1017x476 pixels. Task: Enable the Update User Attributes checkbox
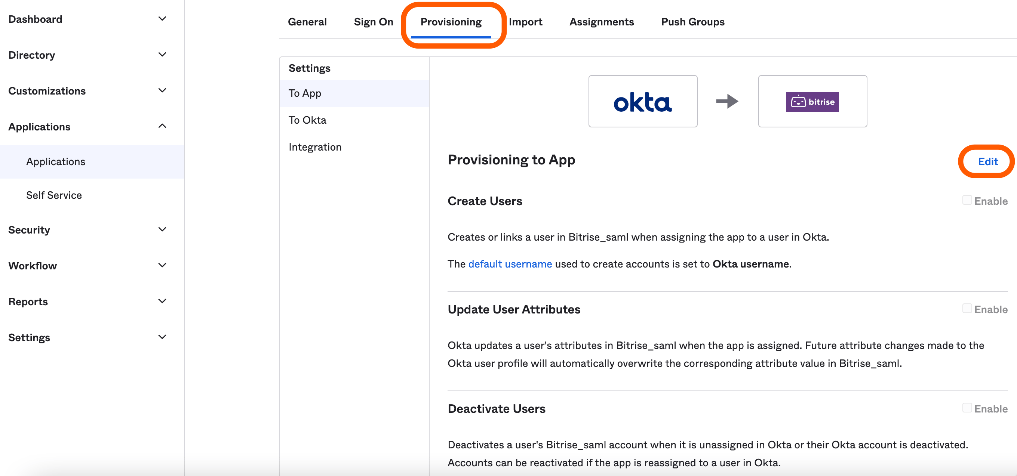point(967,308)
